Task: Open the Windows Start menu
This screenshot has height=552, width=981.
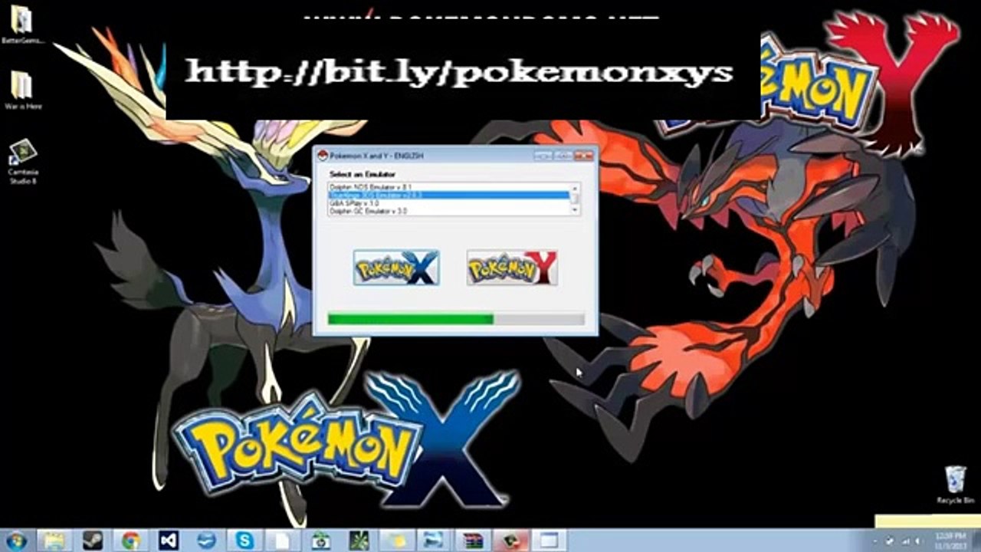Action: [15, 540]
